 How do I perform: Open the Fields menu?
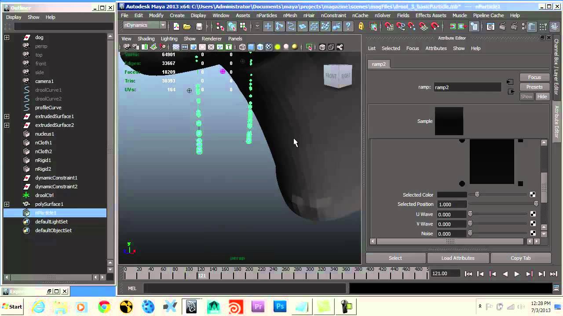[403, 15]
